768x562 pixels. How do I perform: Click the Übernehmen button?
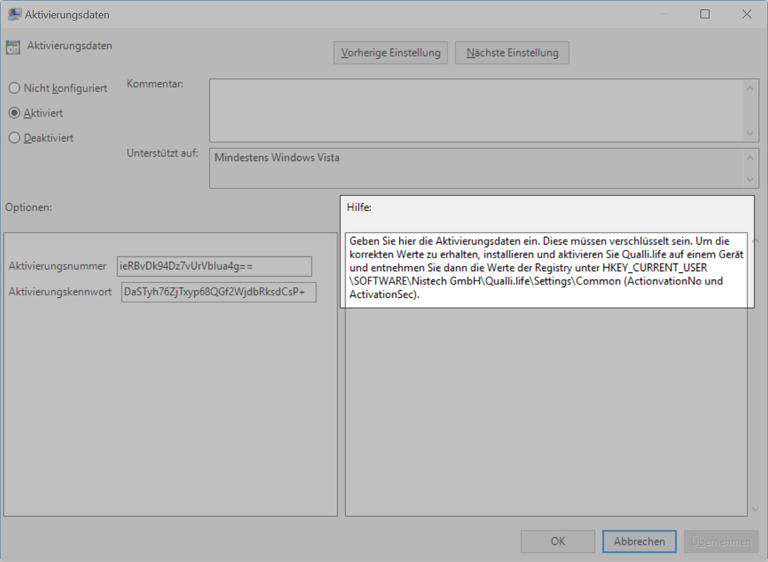click(x=721, y=541)
